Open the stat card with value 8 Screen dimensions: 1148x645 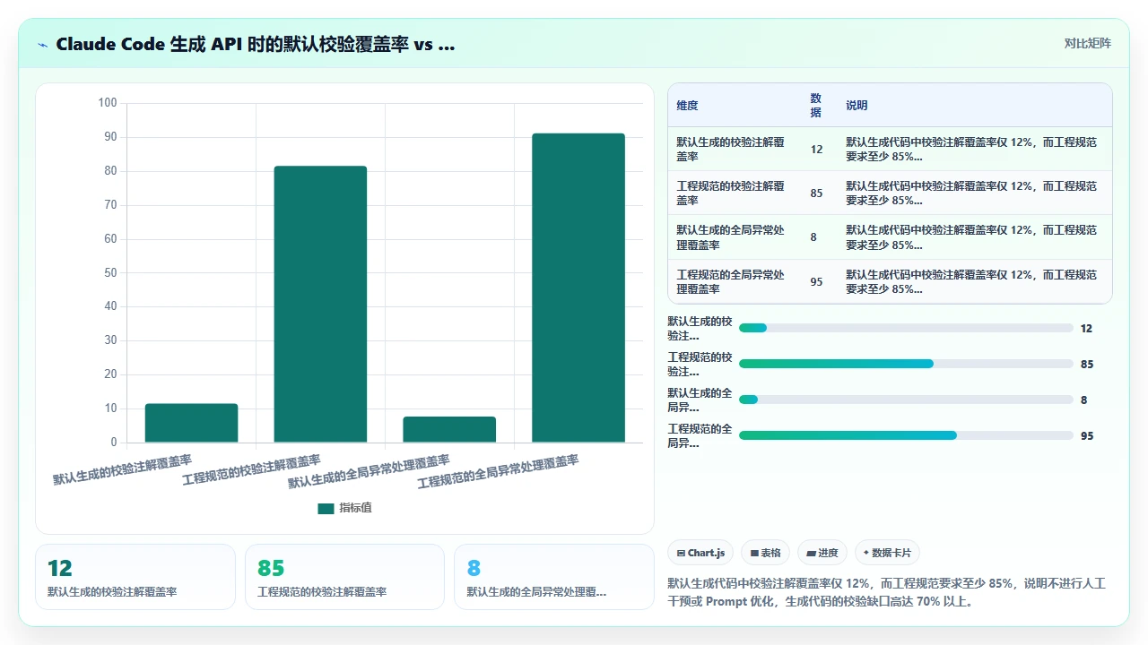tap(553, 577)
